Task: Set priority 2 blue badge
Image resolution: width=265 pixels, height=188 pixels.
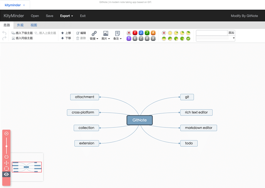Action: 141,33
